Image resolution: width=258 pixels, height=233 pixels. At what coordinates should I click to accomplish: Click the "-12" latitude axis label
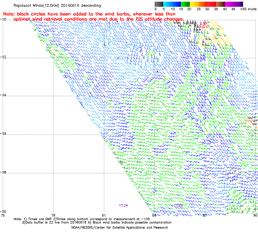coord(3,57)
